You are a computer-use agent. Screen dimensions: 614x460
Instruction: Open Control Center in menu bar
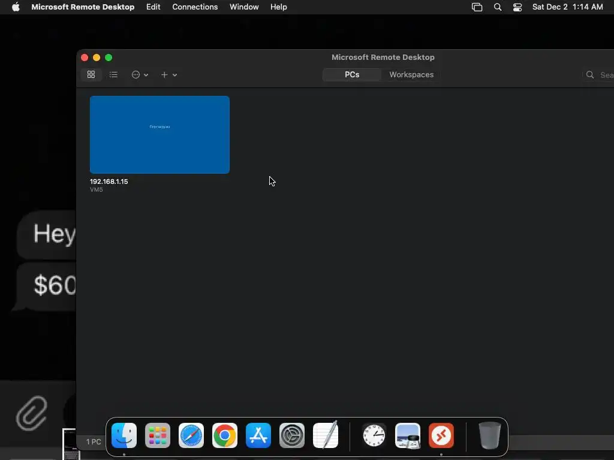pyautogui.click(x=517, y=7)
